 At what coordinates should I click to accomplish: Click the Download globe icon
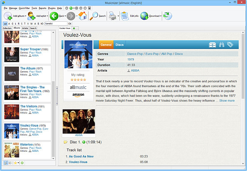coord(144,16)
